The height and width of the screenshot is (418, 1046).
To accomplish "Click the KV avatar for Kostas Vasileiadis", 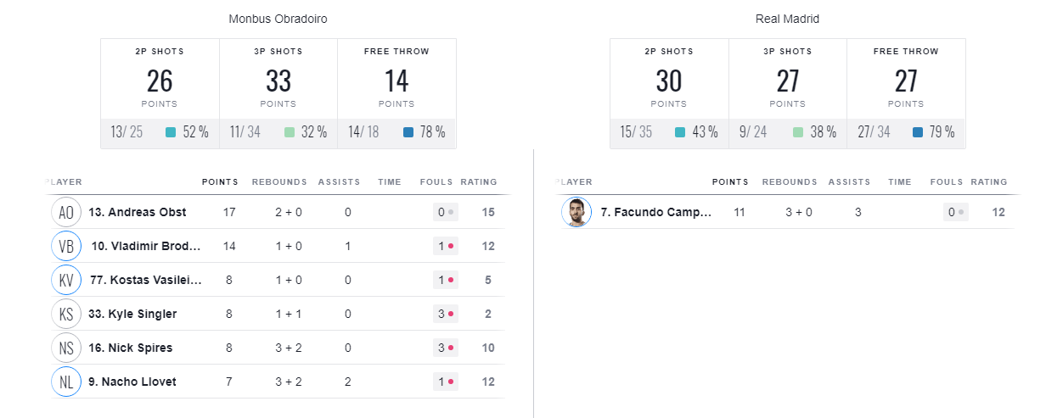I will coord(66,280).
